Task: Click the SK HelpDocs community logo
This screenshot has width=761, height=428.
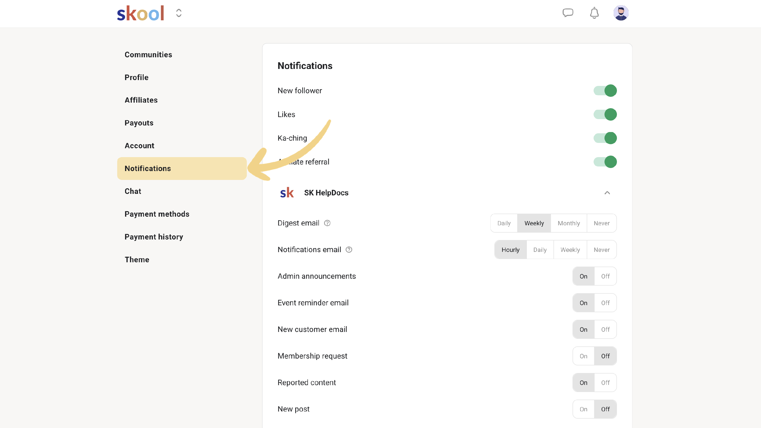Action: (x=287, y=193)
